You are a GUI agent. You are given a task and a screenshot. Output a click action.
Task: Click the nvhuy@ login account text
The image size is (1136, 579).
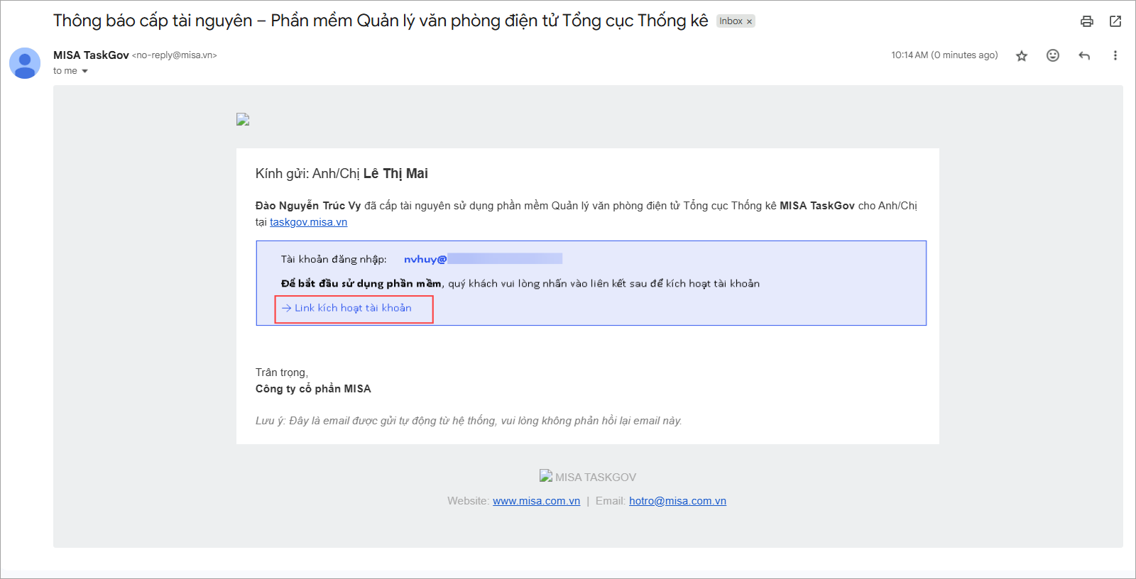425,259
